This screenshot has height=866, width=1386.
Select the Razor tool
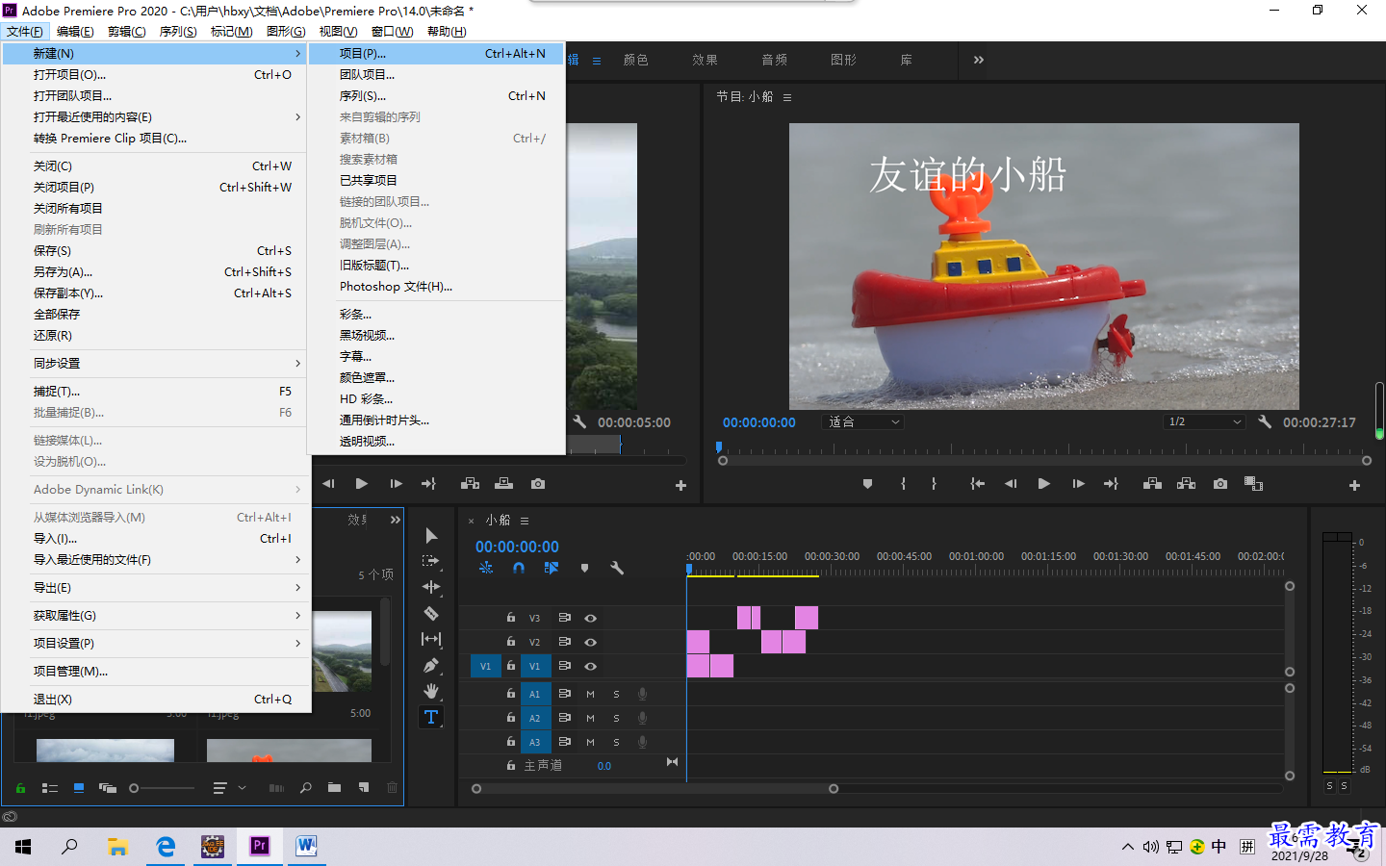[431, 613]
